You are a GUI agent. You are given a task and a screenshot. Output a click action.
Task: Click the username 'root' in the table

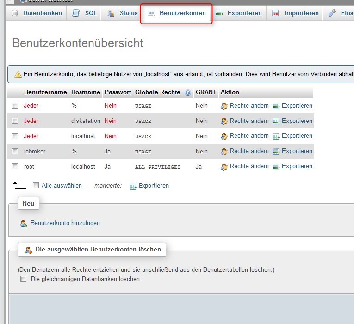pyautogui.click(x=29, y=167)
